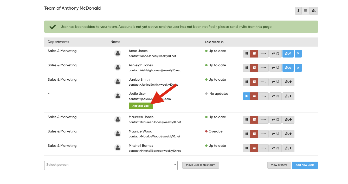The image size is (348, 184).
Task: Switch to the table view tab
Action: pos(306,11)
